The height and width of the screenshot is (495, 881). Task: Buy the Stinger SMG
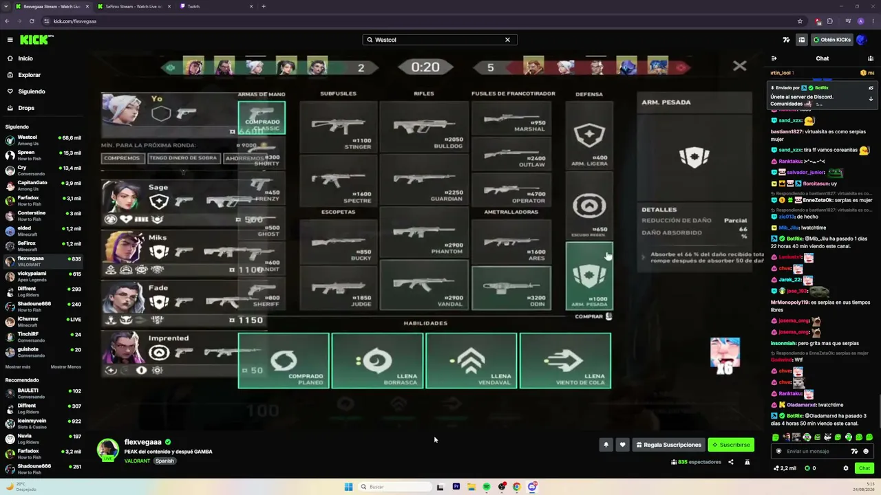(x=338, y=126)
